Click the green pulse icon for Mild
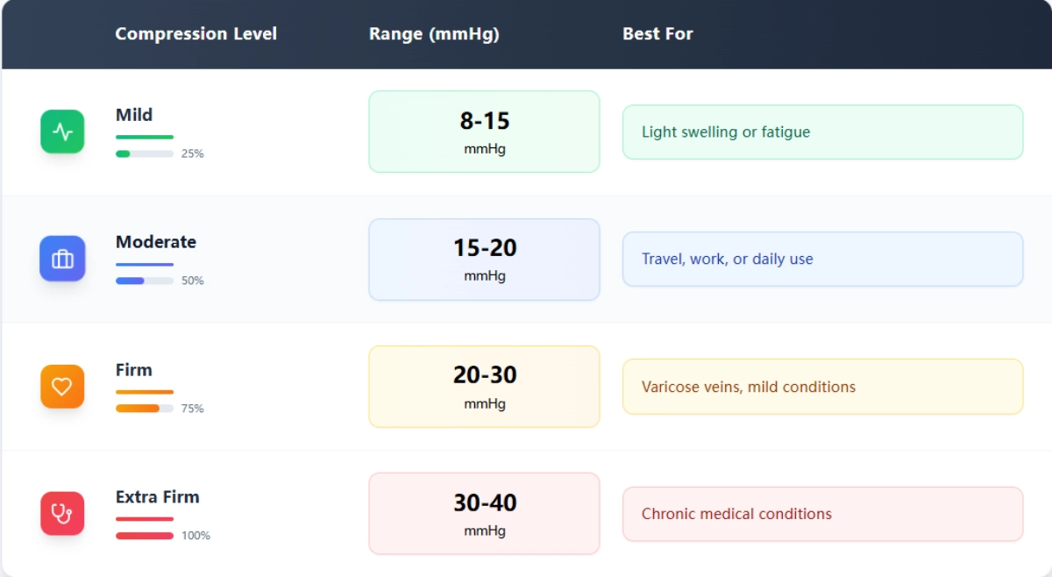Screen dimensions: 1052x577 (62, 132)
